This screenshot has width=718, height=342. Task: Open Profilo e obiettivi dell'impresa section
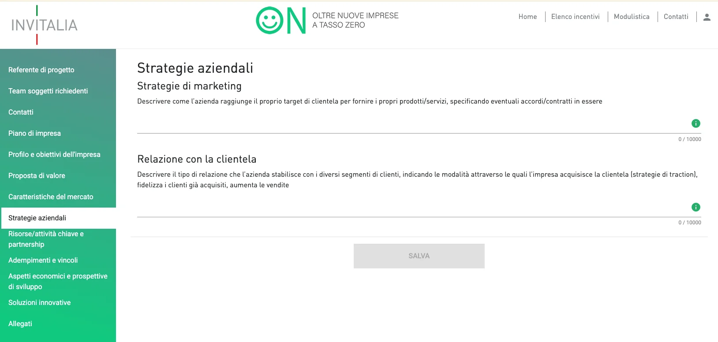54,155
